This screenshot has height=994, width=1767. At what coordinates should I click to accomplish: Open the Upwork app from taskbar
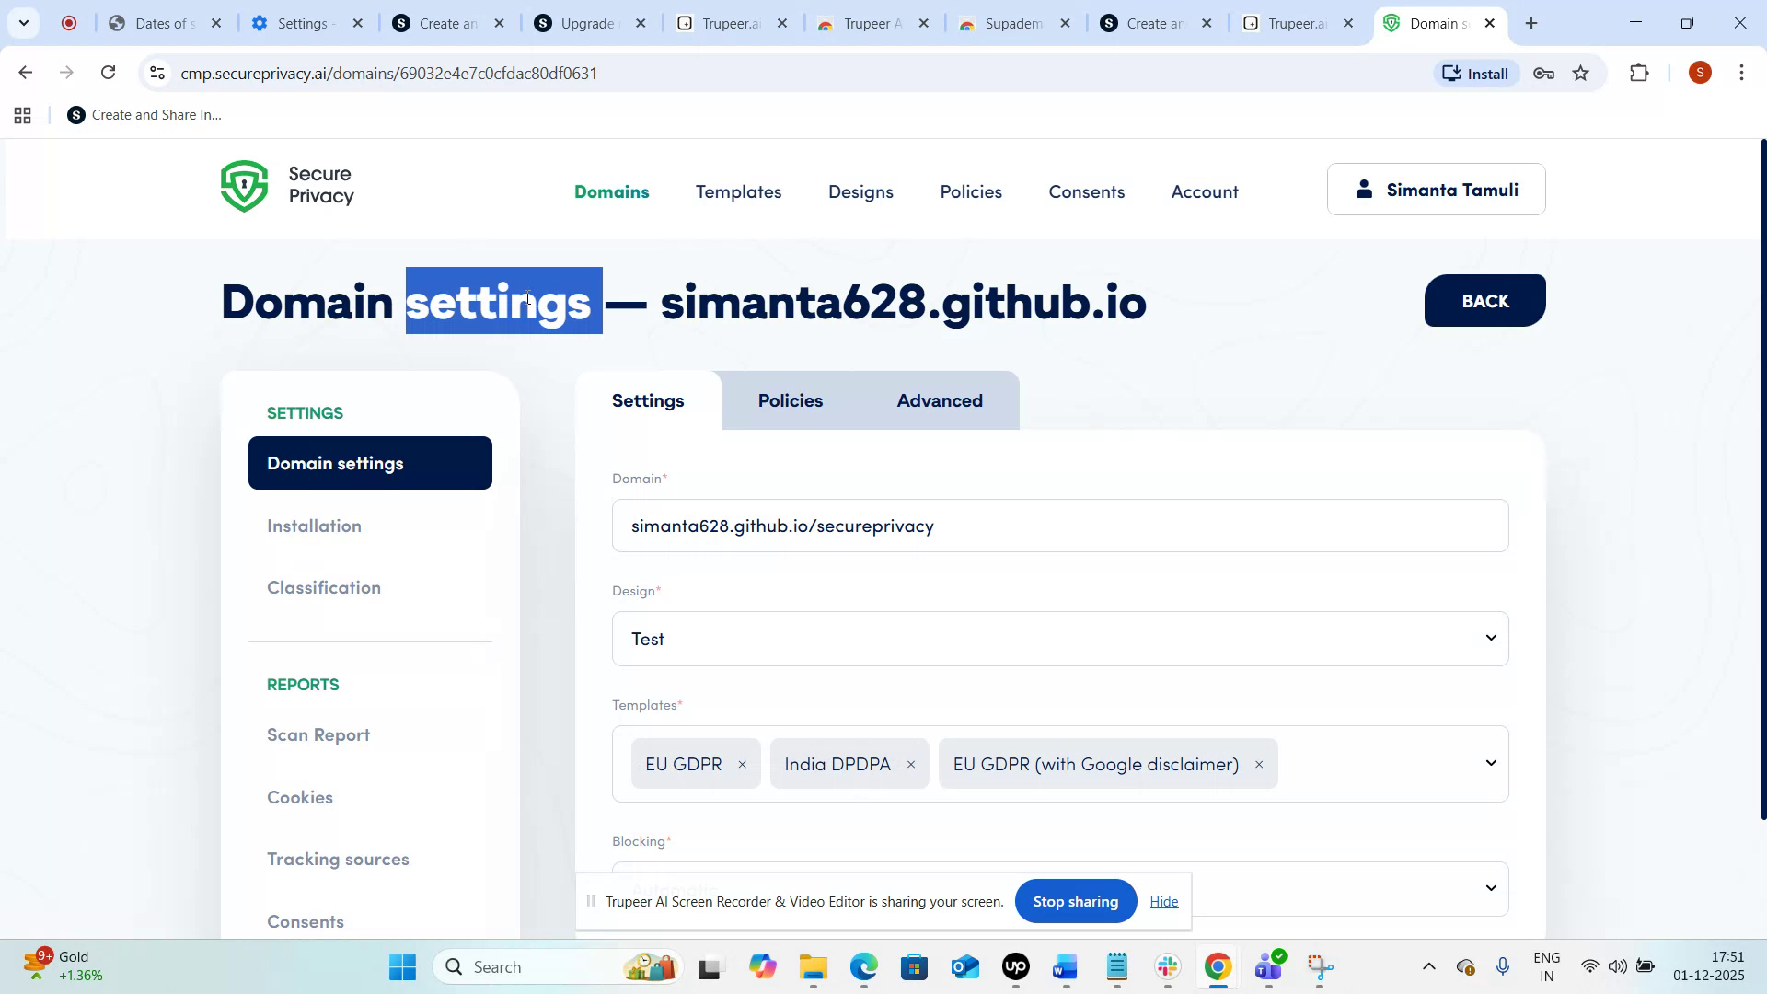pyautogui.click(x=1015, y=966)
